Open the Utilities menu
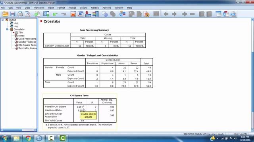This screenshot has width=254, height=142. point(95,8)
